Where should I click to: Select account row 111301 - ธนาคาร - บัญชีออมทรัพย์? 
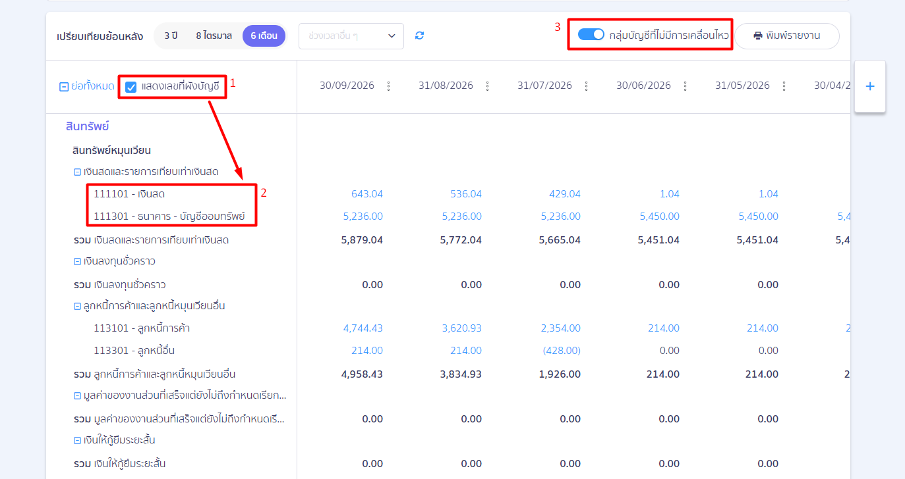click(169, 216)
